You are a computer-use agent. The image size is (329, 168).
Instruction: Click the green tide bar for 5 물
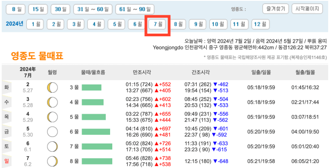(93, 117)
